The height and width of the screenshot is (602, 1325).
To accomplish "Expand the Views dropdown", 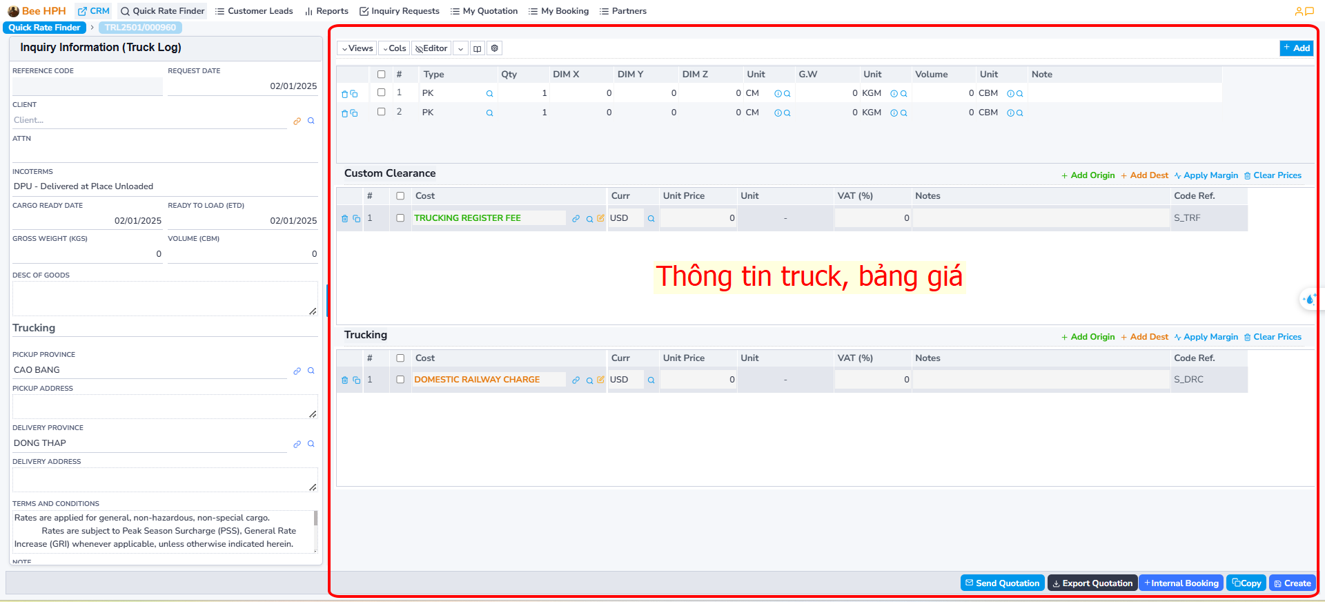I will [357, 48].
